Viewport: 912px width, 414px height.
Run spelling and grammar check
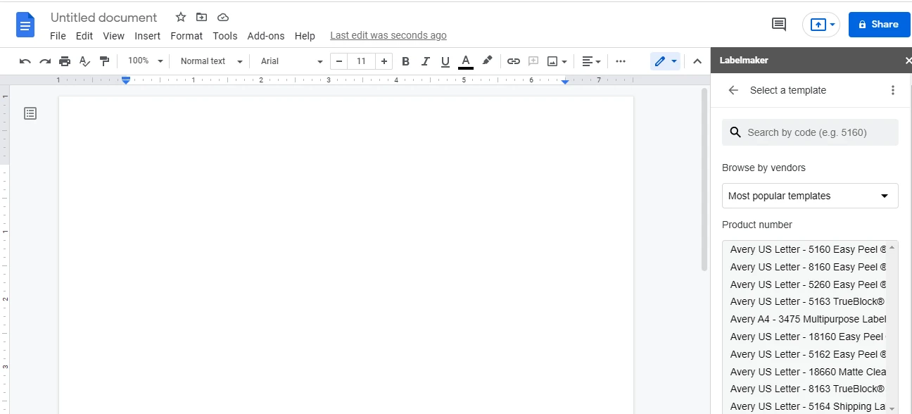point(84,61)
